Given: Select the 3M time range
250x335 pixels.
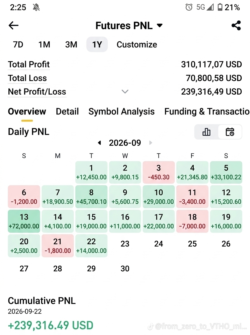Looking at the screenshot, I should (x=71, y=45).
